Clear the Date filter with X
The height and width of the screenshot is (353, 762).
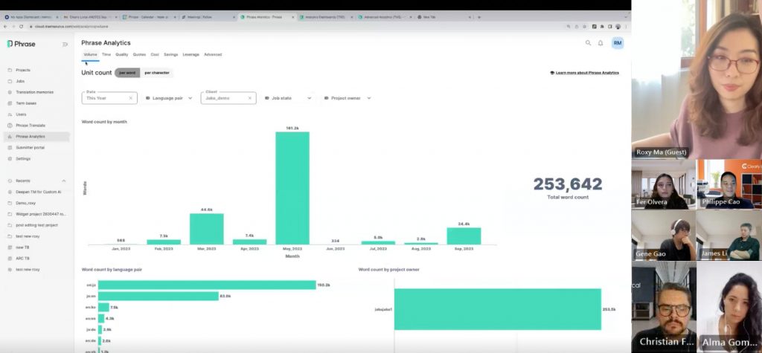click(x=130, y=98)
